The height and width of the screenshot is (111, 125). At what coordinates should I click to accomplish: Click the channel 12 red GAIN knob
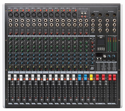click(75, 33)
